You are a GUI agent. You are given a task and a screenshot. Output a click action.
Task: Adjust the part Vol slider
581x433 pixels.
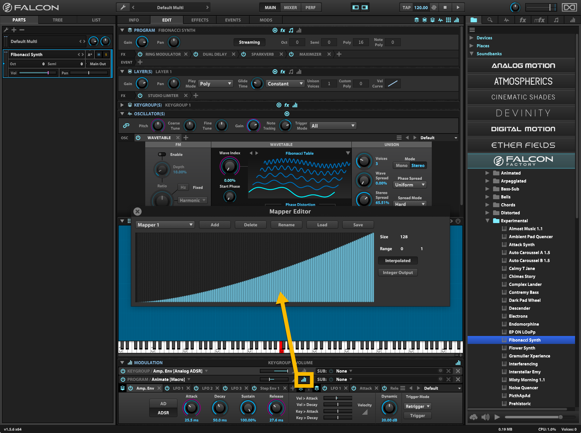click(38, 73)
